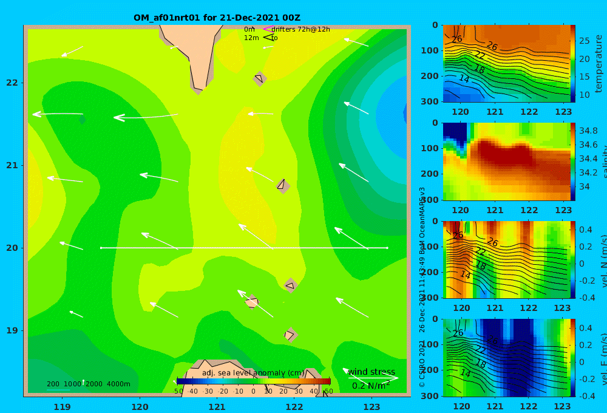Click the black 12m arrow legend symbol
This screenshot has width=607, height=413.
tap(268, 38)
